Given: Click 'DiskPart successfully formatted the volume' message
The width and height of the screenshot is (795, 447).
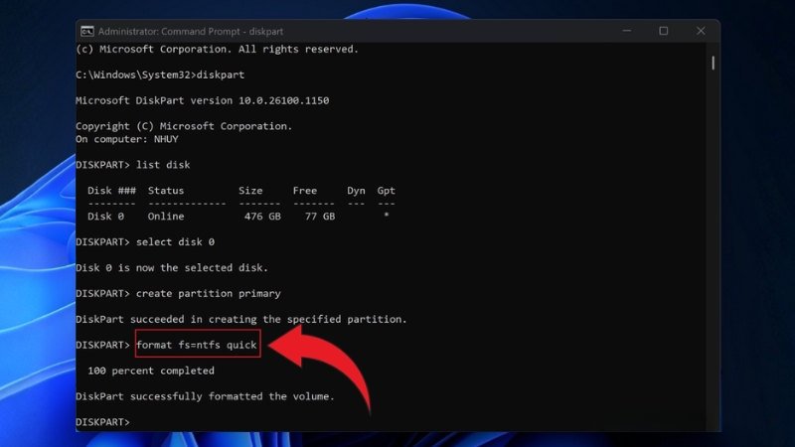Looking at the screenshot, I should tap(205, 396).
